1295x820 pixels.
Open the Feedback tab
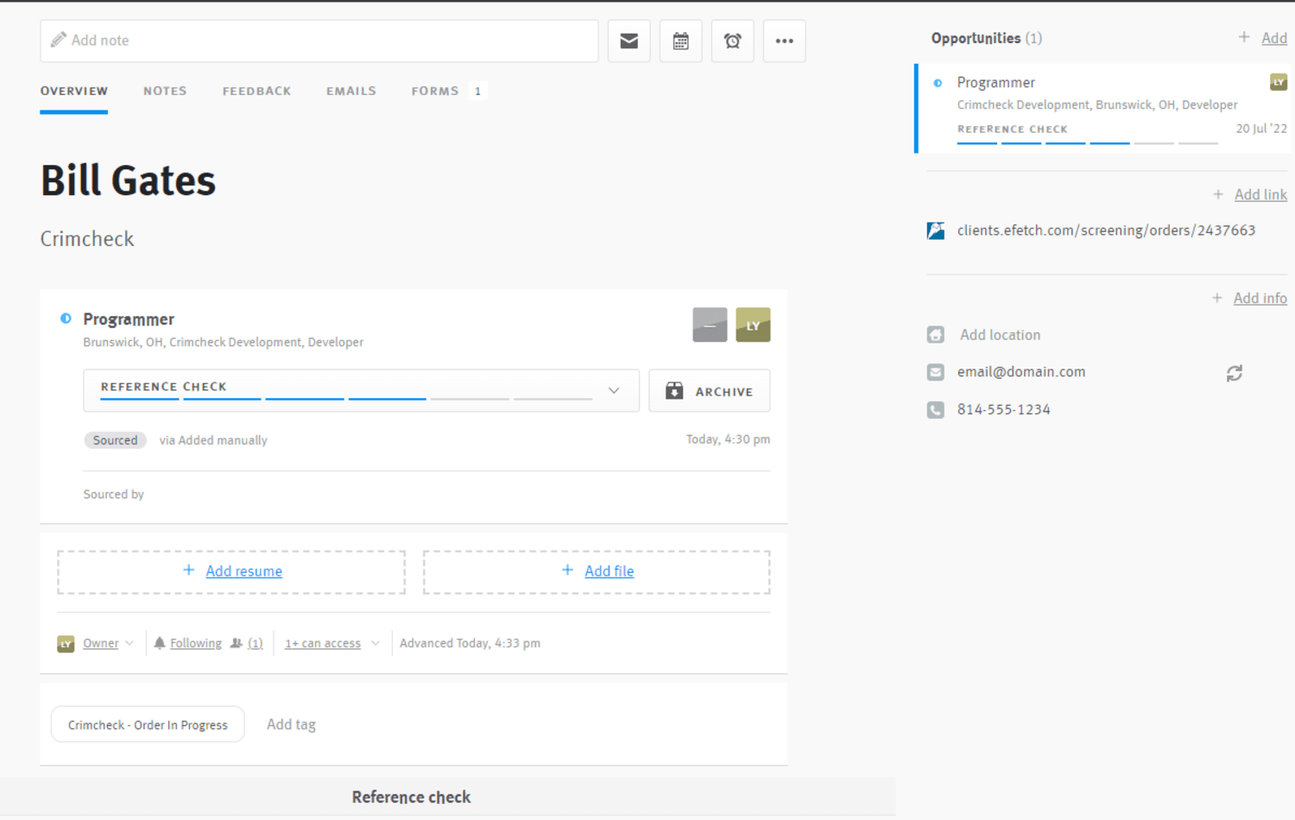click(256, 91)
